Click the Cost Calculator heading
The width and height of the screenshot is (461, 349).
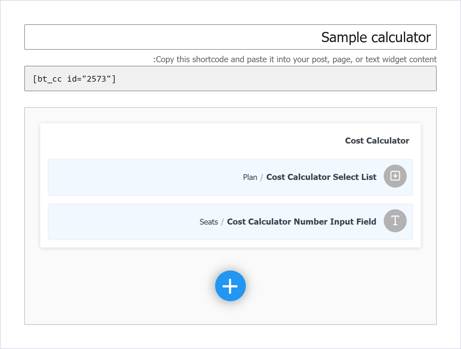[377, 141]
